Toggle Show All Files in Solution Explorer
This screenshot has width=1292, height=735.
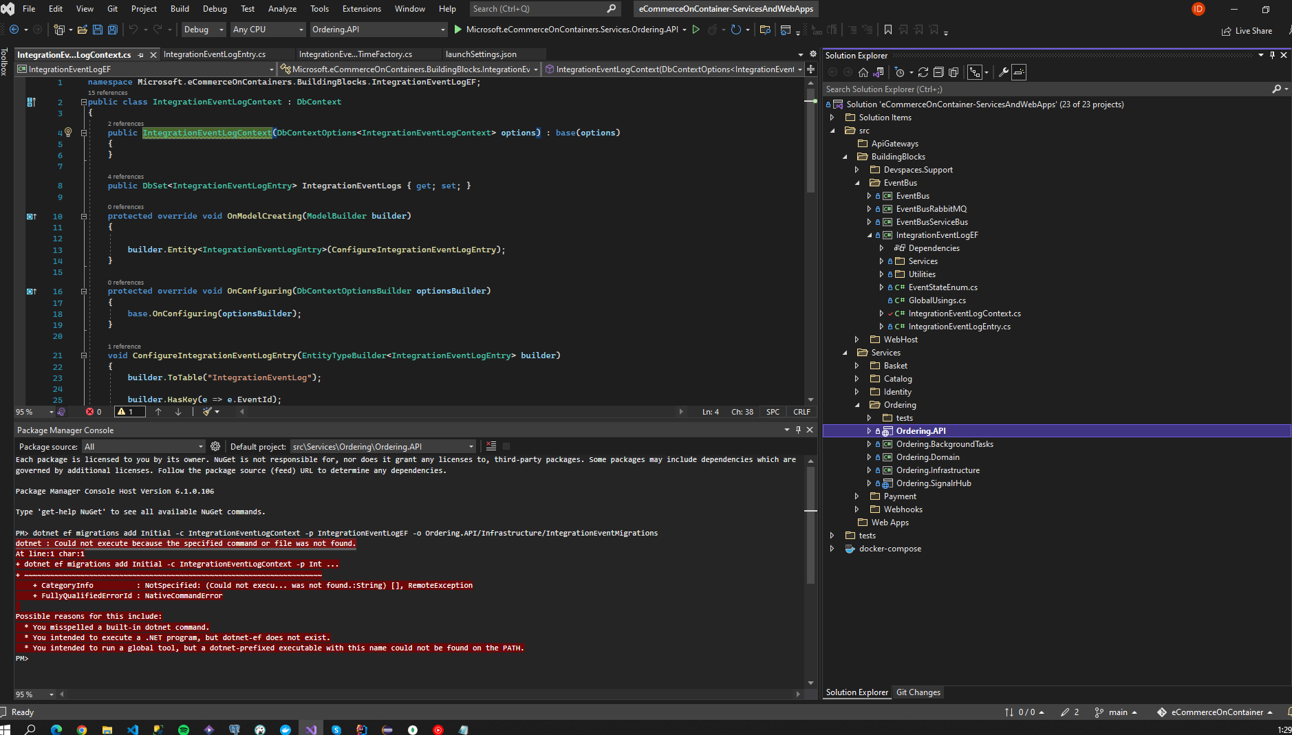coord(954,72)
